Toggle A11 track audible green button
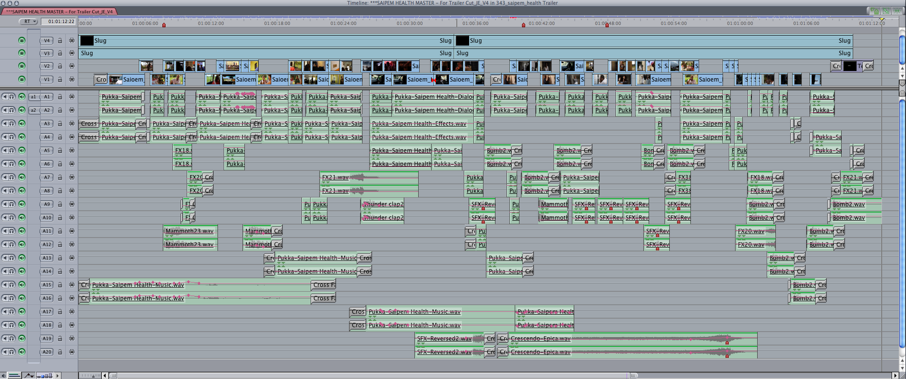The width and height of the screenshot is (906, 379). [22, 231]
